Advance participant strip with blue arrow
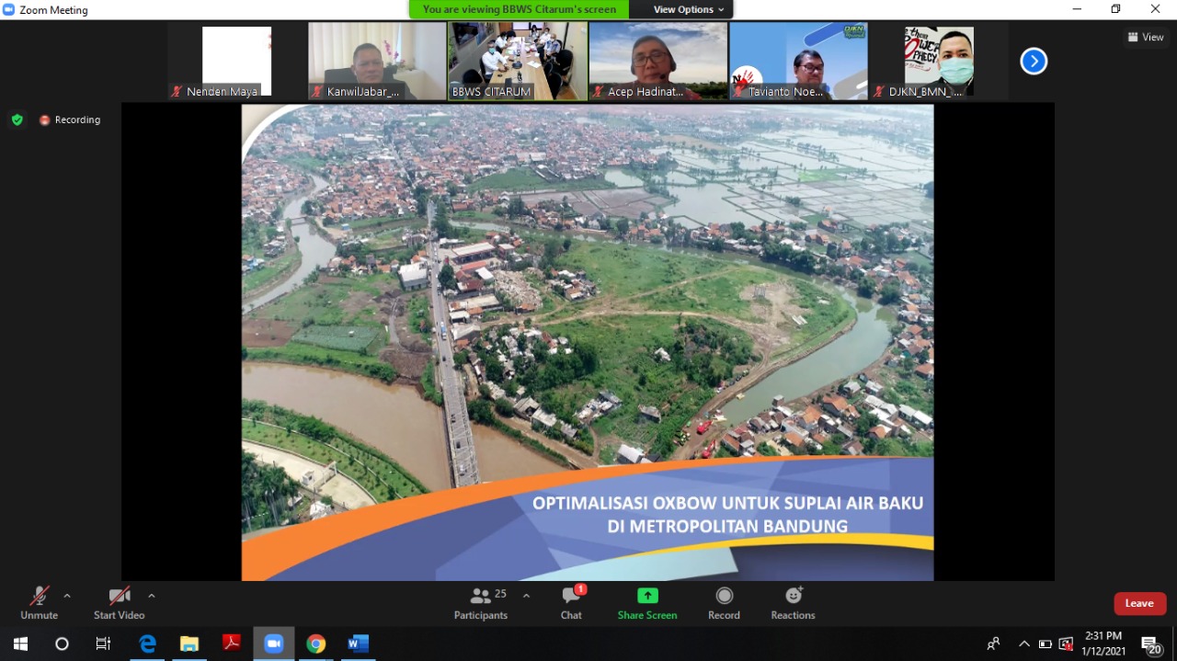 [x=1034, y=61]
